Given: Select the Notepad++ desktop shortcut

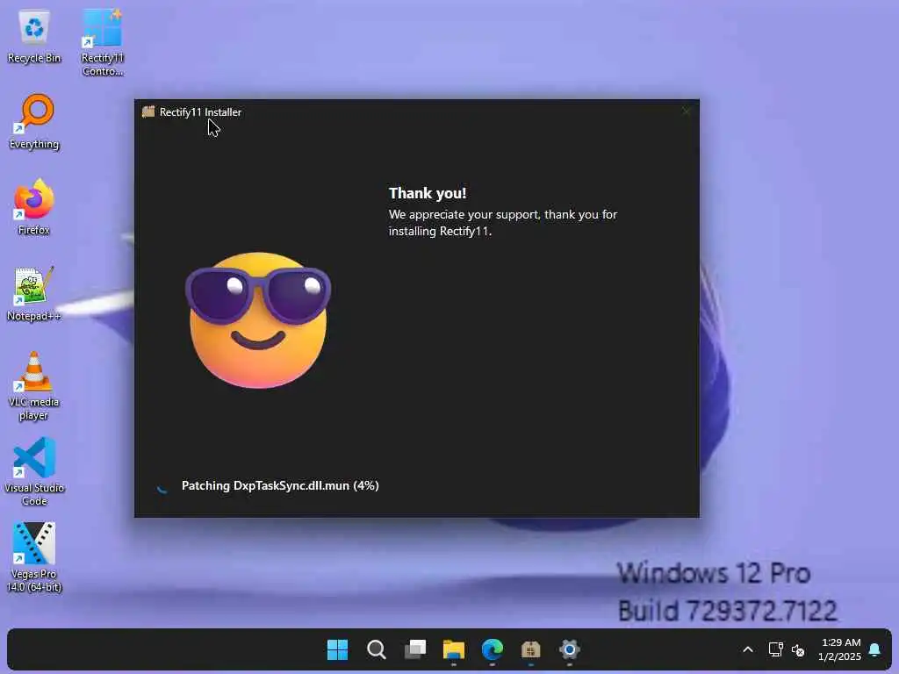Looking at the screenshot, I should pyautogui.click(x=34, y=294).
